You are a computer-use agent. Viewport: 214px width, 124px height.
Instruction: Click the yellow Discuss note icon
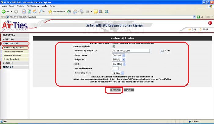95,12
